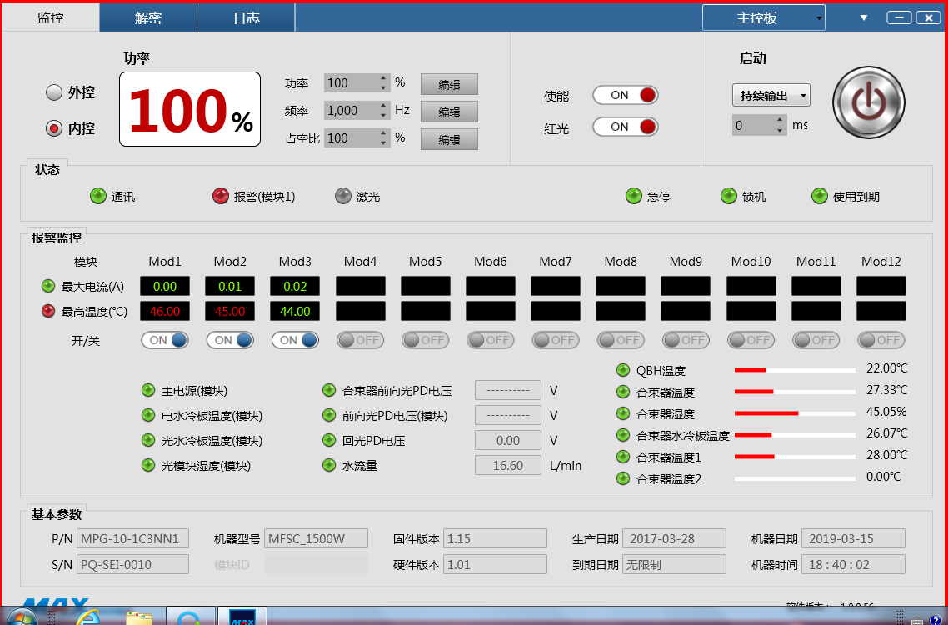Click the 急停 status indicator light
Viewport: 948px width, 625px height.
pos(634,197)
